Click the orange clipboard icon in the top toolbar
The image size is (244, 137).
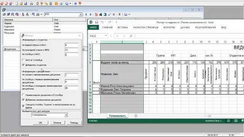[56, 3]
